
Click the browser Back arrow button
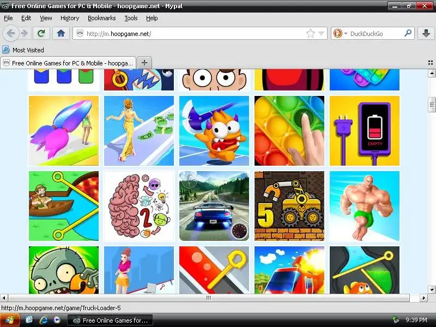click(10, 34)
